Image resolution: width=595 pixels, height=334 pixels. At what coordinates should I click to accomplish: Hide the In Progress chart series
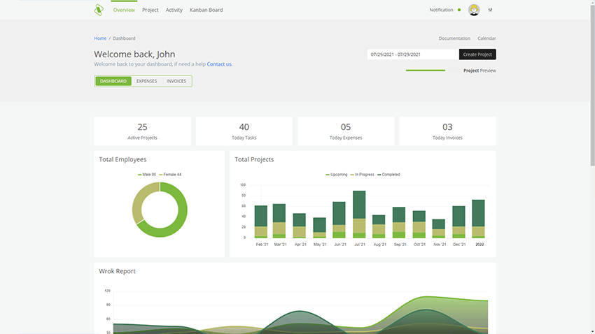tap(363, 175)
